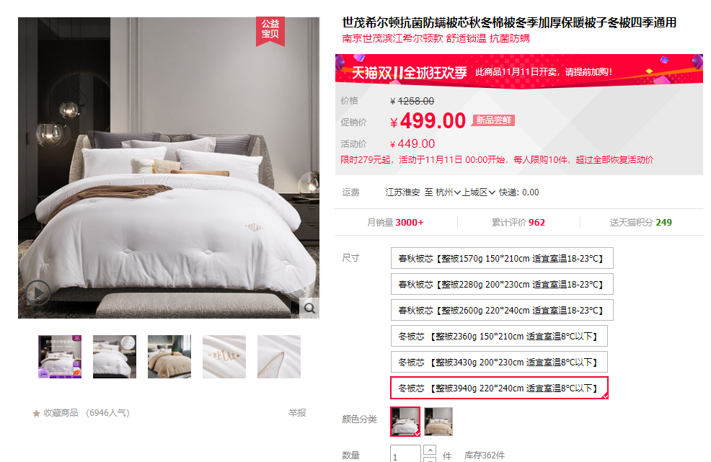Choose 春秋被芯 1570g 150*210cm size
711x462 pixels.
[502, 259]
